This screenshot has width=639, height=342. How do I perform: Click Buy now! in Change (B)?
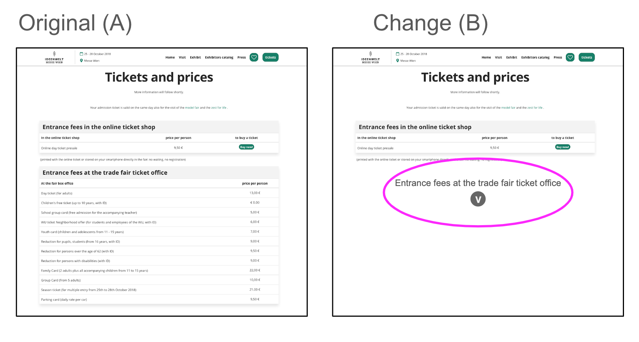(562, 147)
